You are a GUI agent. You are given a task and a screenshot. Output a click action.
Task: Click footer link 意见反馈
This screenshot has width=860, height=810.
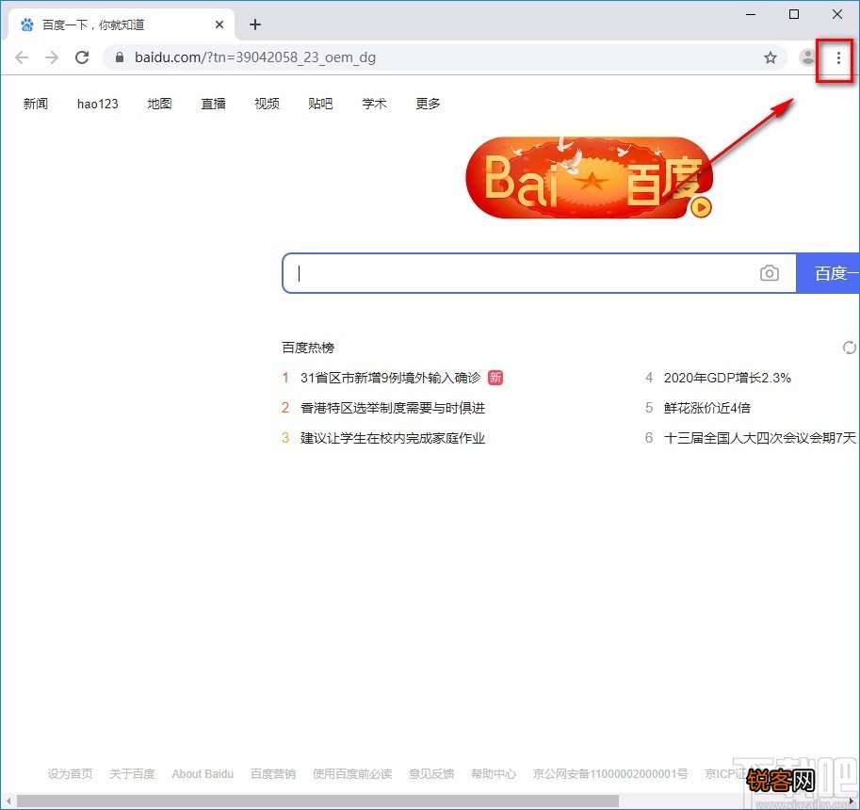pyautogui.click(x=431, y=774)
